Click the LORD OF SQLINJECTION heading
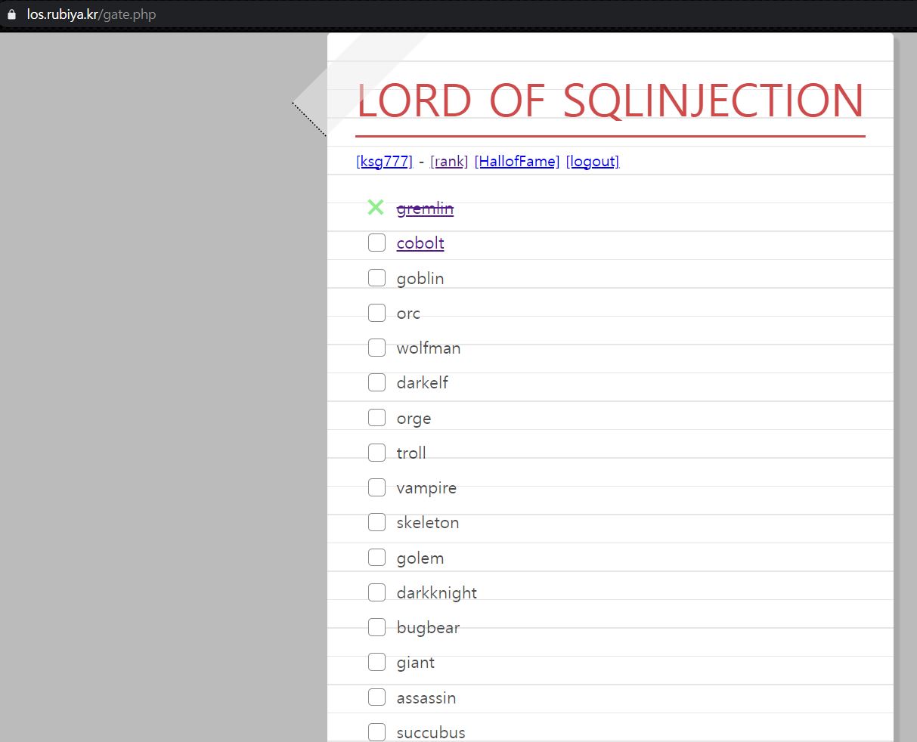This screenshot has height=742, width=917. point(610,100)
